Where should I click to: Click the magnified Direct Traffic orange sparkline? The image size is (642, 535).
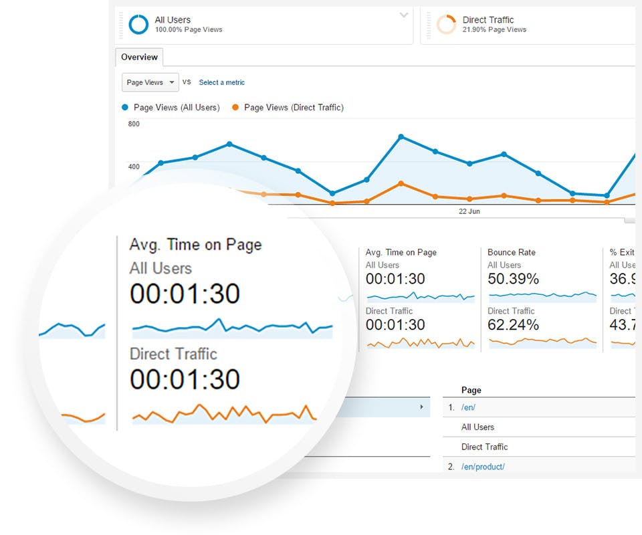[x=225, y=414]
